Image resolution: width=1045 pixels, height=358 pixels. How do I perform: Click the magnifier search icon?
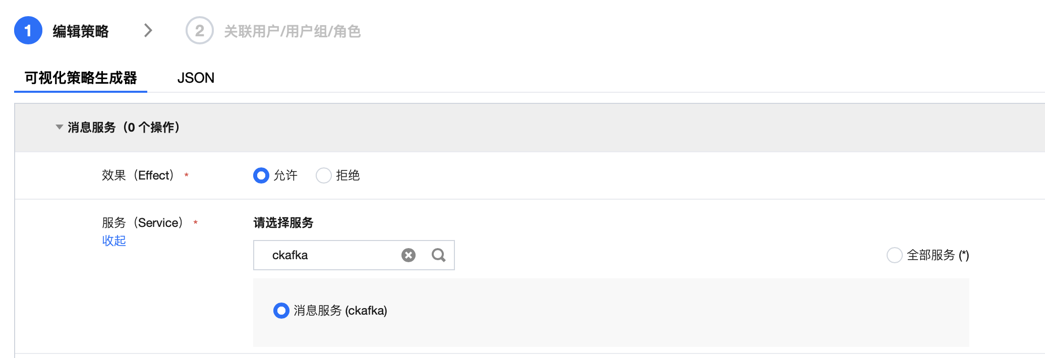coord(438,255)
